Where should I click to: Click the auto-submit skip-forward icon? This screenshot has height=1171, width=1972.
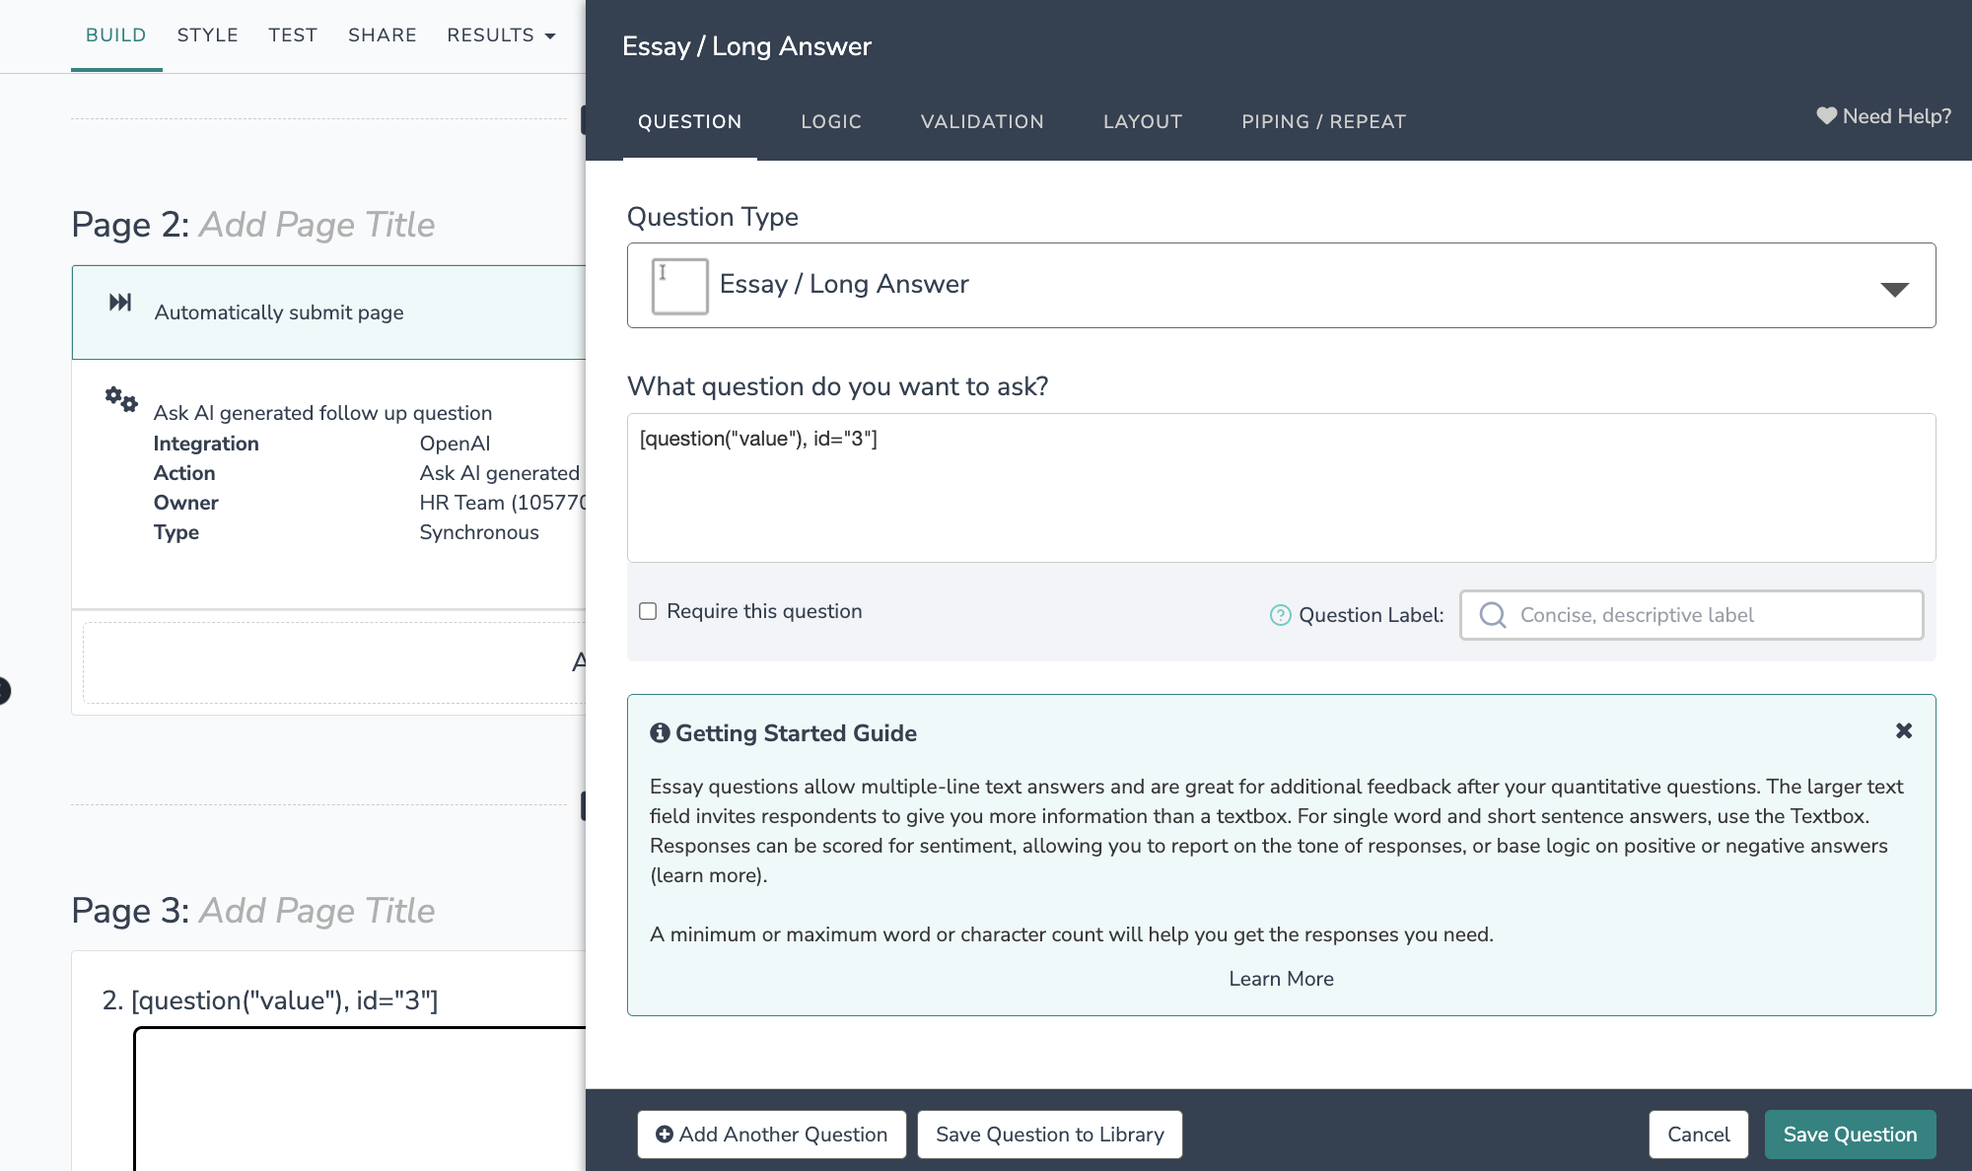pyautogui.click(x=120, y=303)
